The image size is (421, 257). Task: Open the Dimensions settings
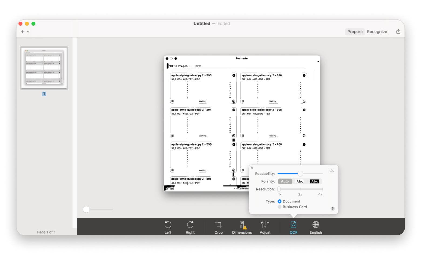tap(242, 227)
